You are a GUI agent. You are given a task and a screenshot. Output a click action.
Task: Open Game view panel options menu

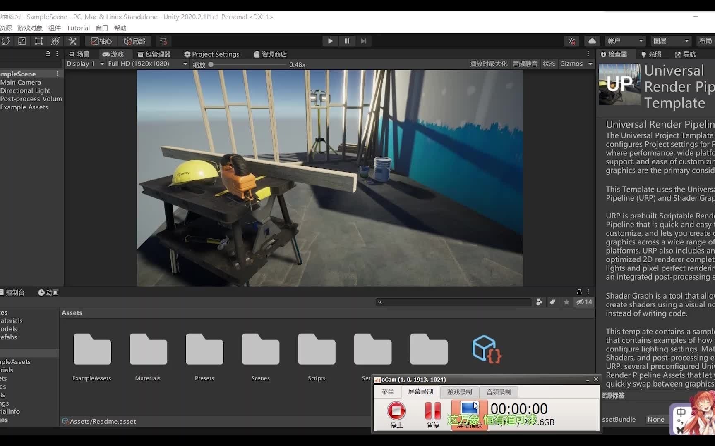pyautogui.click(x=588, y=54)
